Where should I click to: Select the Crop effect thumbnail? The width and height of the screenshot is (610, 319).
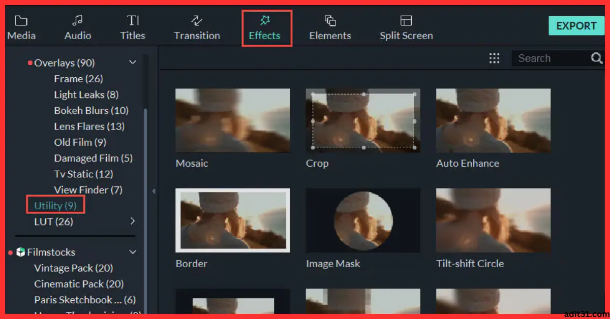363,120
